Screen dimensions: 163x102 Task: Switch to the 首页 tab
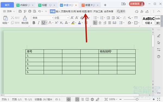point(7,5)
